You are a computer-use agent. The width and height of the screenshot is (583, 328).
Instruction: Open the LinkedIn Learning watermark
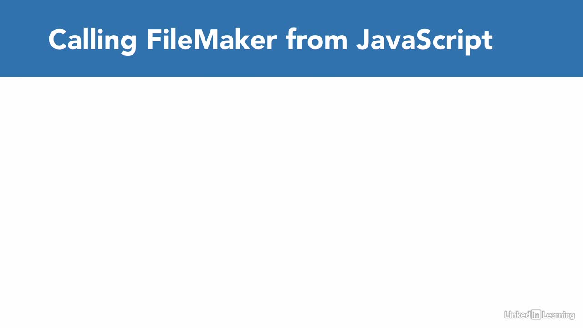[x=539, y=315]
